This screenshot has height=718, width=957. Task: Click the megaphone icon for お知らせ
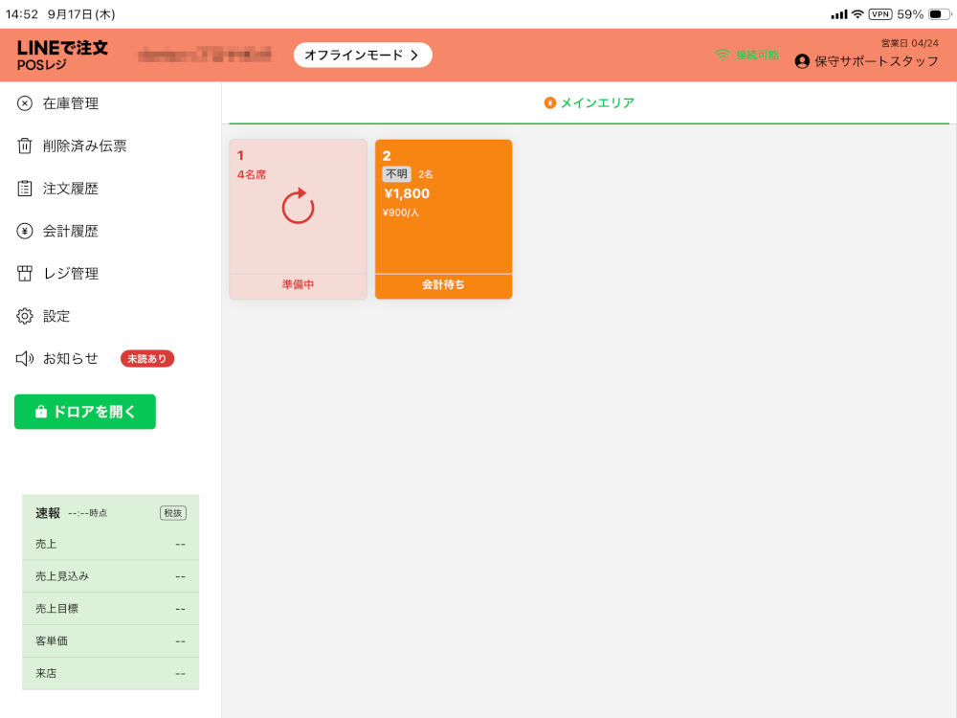pyautogui.click(x=25, y=358)
